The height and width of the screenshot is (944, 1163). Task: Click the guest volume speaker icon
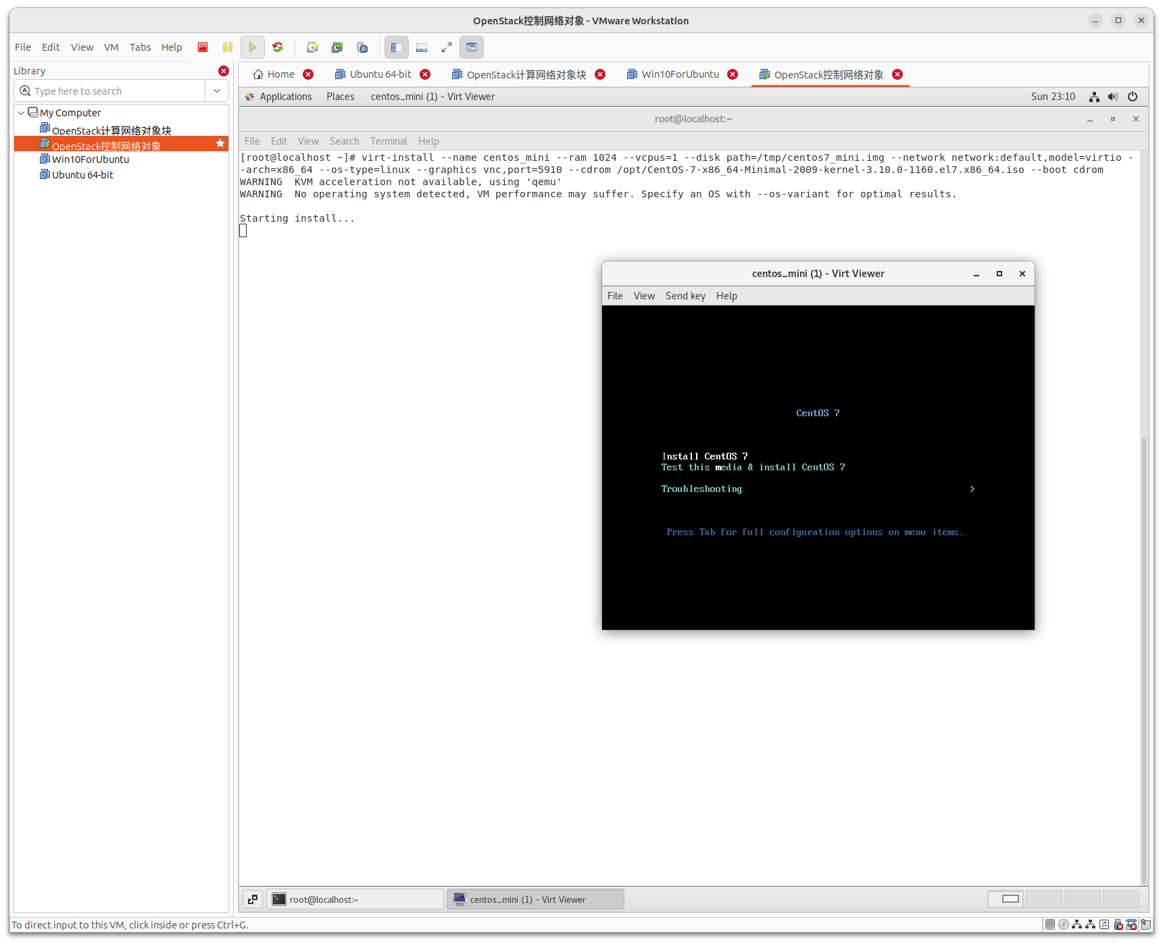tap(1113, 97)
